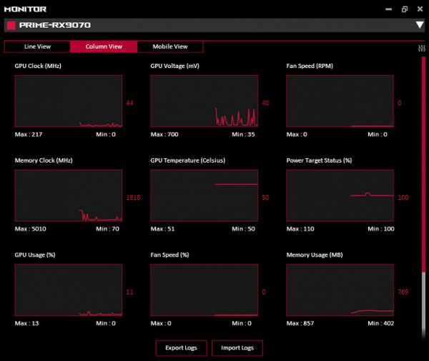
Task: Click 'Max : 857' under Memory Usage
Action: pyautogui.click(x=300, y=323)
